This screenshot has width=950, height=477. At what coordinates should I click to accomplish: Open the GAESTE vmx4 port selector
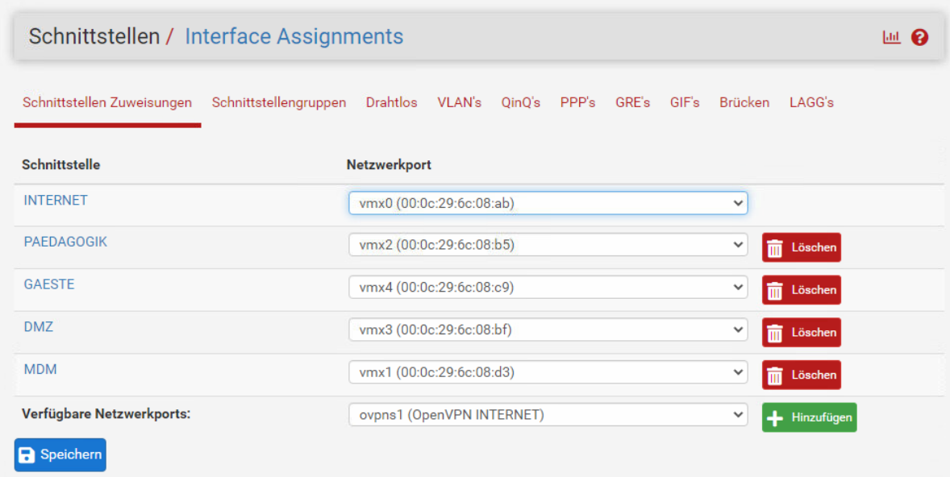tap(548, 288)
